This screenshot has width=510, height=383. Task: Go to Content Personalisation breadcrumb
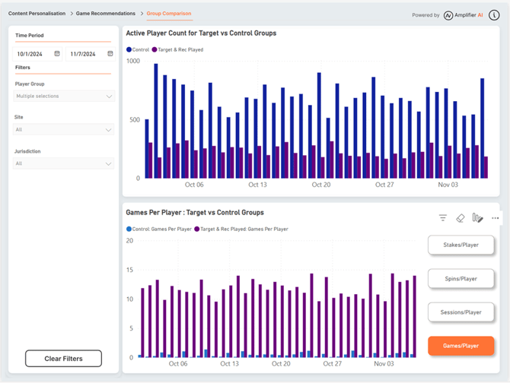pyautogui.click(x=37, y=14)
